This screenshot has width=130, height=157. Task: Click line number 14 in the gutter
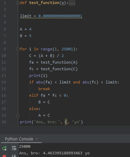pos(4,82)
